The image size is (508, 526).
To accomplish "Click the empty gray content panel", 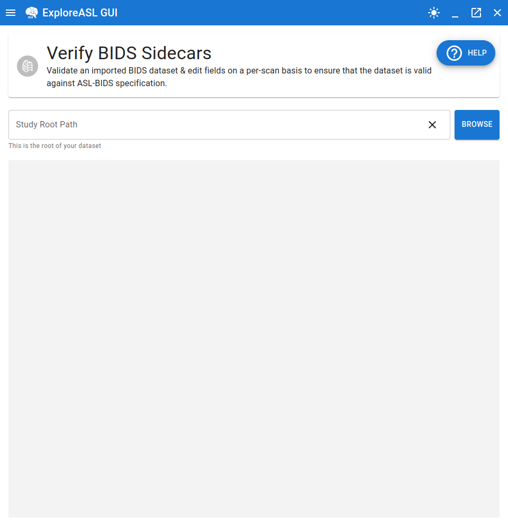I will pyautogui.click(x=254, y=338).
